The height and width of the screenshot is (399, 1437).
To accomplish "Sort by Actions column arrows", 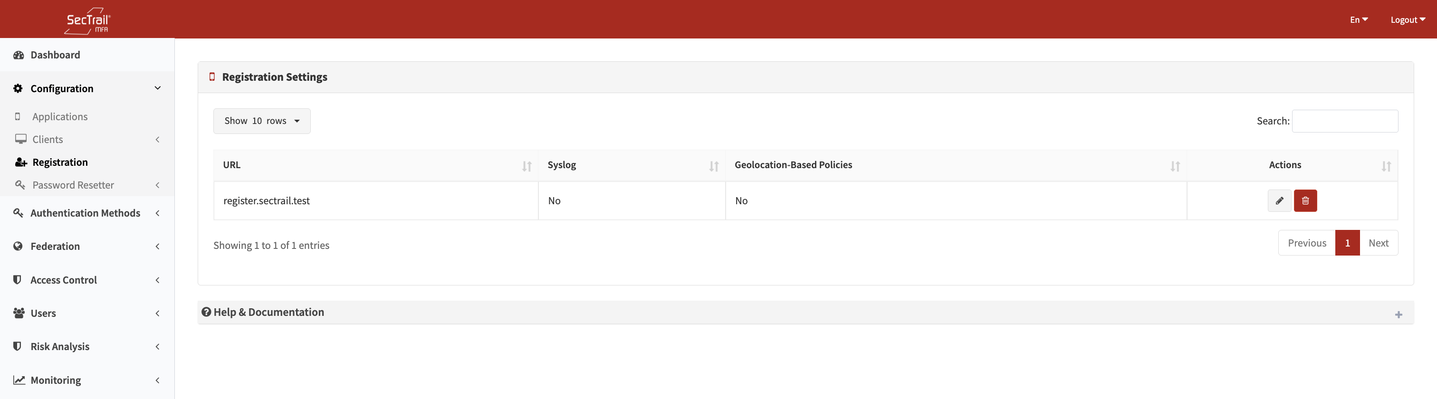I will 1386,166.
